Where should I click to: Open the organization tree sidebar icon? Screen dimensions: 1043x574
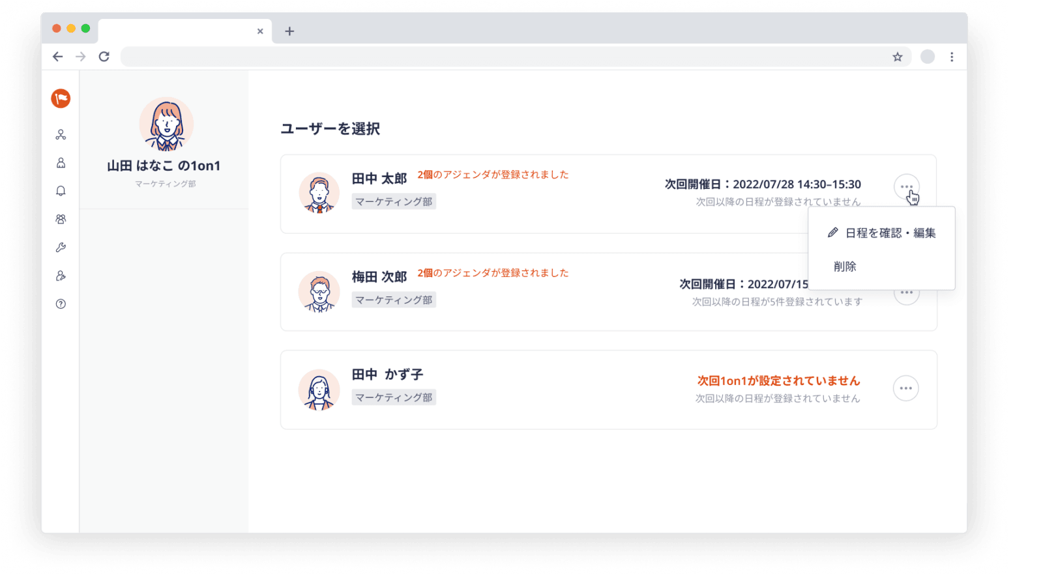(61, 135)
